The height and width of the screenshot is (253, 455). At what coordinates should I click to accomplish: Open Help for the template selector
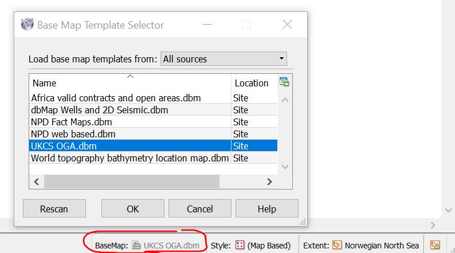[266, 208]
